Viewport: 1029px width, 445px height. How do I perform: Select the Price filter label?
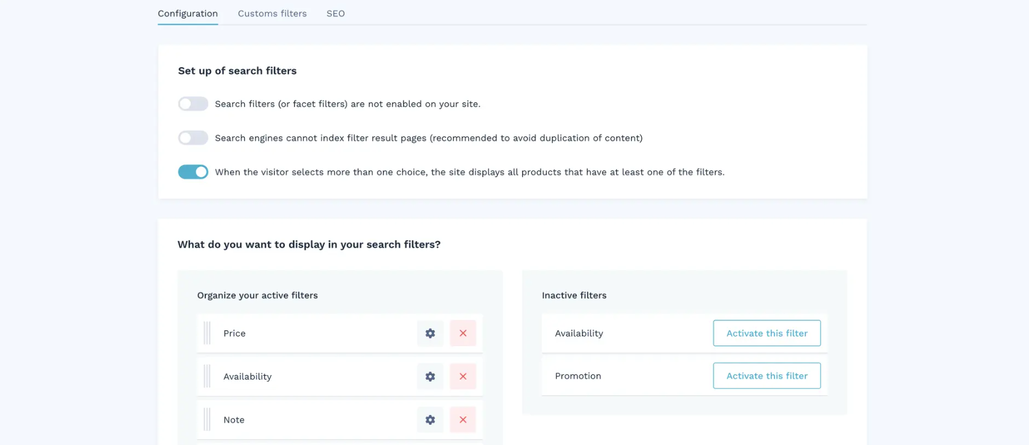pyautogui.click(x=234, y=333)
